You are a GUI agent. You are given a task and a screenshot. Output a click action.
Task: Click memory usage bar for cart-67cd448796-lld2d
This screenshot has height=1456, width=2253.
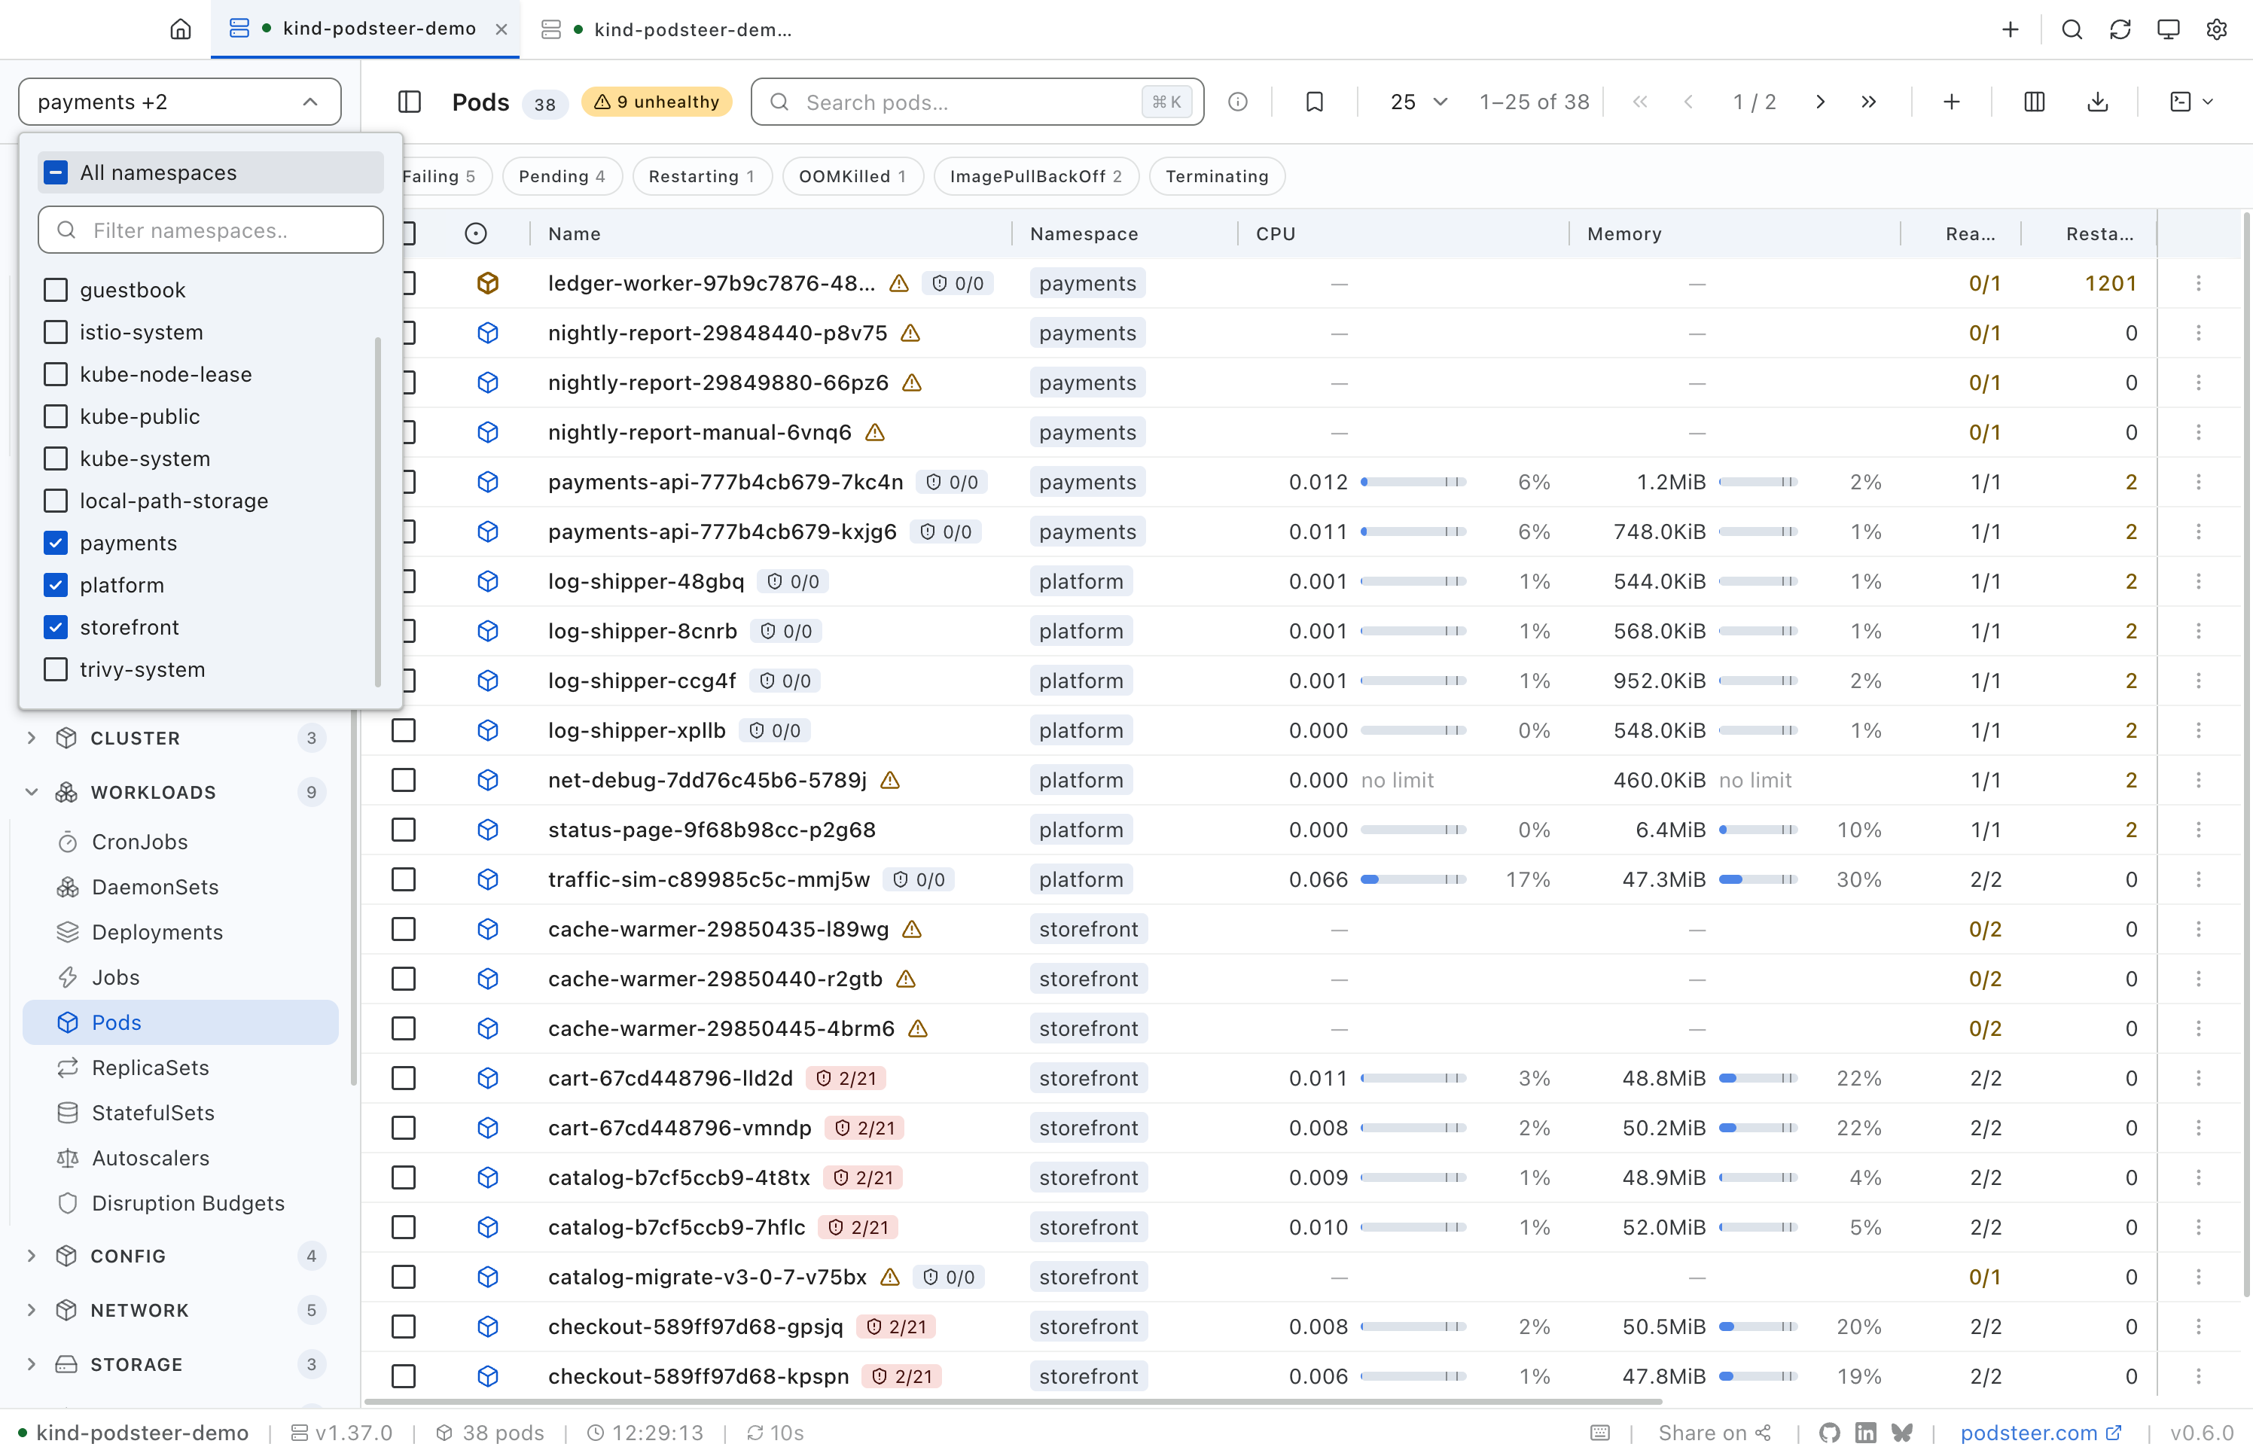(1758, 1078)
